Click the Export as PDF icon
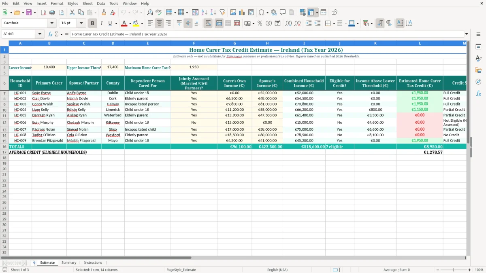This screenshot has height=273, width=486. [43, 13]
